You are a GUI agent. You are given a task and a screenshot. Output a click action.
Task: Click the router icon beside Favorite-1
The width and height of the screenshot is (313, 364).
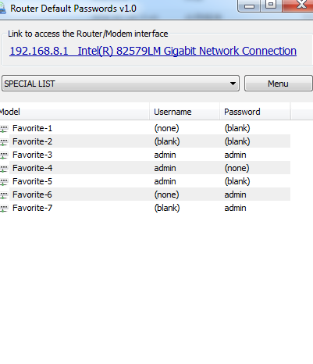(4, 128)
